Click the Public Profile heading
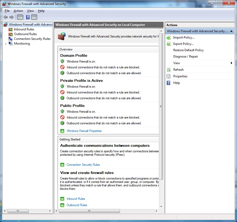The width and height of the screenshot is (237, 222). click(72, 106)
